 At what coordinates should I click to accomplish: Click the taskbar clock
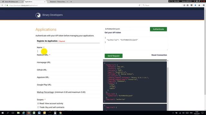click(197, 113)
